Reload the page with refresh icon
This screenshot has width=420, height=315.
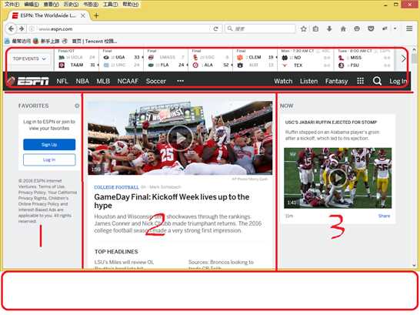tap(215, 28)
